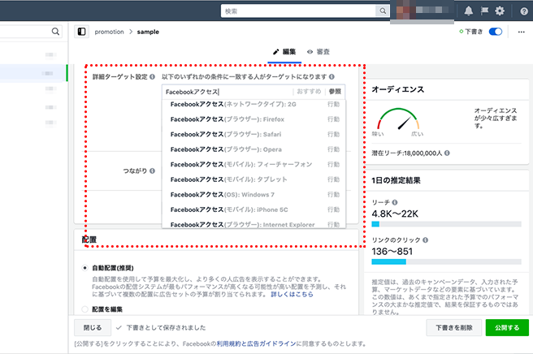
Task: Click the 4.8K〜22K reach value
Action: 395,214
